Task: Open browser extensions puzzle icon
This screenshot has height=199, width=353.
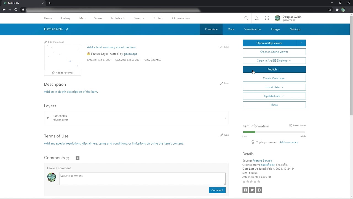Action: 337,9
